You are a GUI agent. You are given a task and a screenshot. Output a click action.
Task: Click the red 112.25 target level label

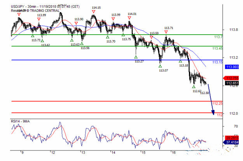click(x=217, y=103)
